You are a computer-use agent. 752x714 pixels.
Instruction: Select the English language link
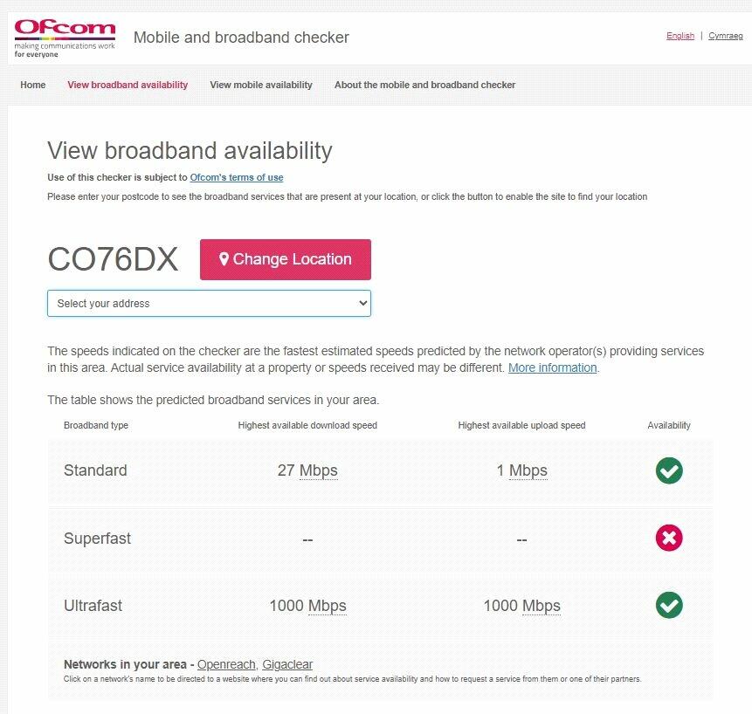680,36
